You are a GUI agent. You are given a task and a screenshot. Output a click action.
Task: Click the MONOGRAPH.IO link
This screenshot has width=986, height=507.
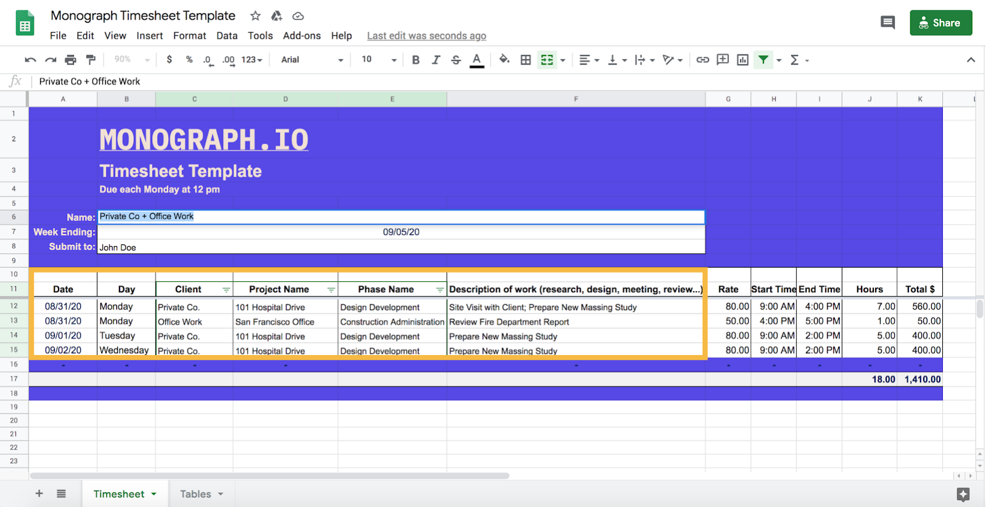point(204,140)
